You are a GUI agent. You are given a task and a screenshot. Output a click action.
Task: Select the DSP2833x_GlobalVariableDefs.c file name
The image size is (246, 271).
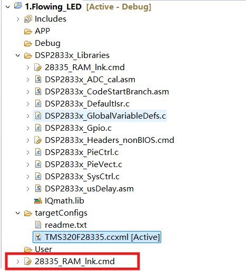click(105, 116)
